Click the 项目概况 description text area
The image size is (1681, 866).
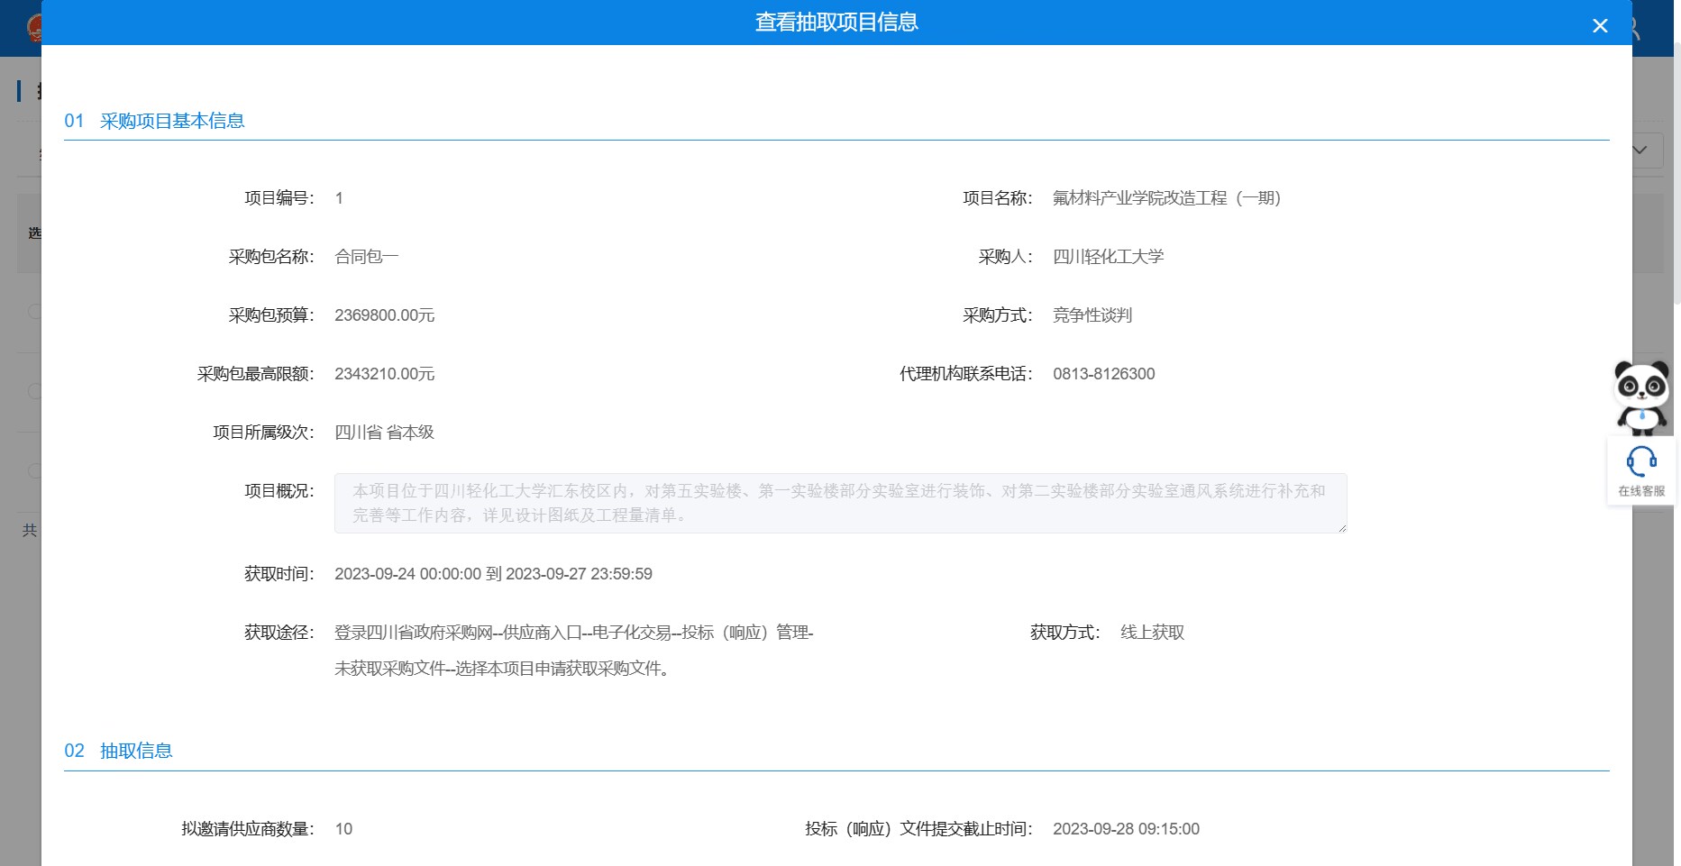point(838,503)
